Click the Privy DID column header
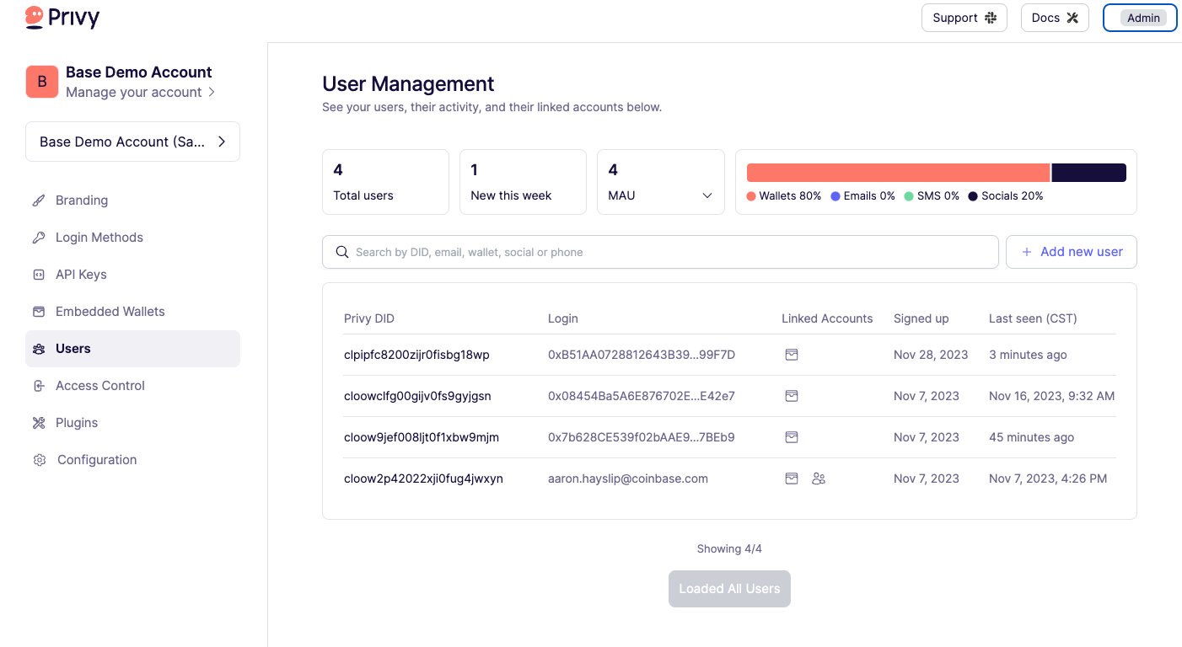This screenshot has width=1182, height=647. coord(369,318)
